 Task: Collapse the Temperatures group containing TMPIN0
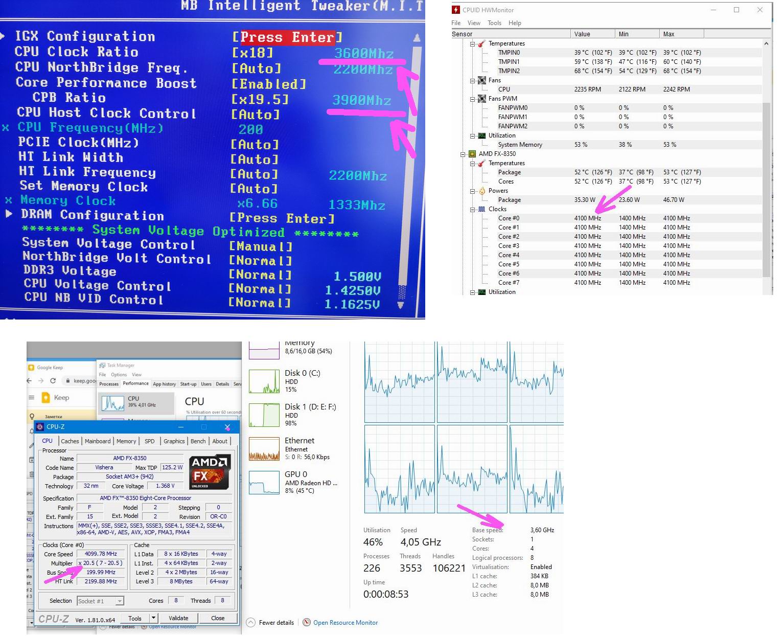point(472,43)
